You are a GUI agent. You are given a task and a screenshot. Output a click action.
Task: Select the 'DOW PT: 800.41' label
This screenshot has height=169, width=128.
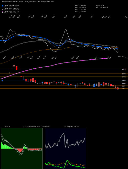(11, 12)
